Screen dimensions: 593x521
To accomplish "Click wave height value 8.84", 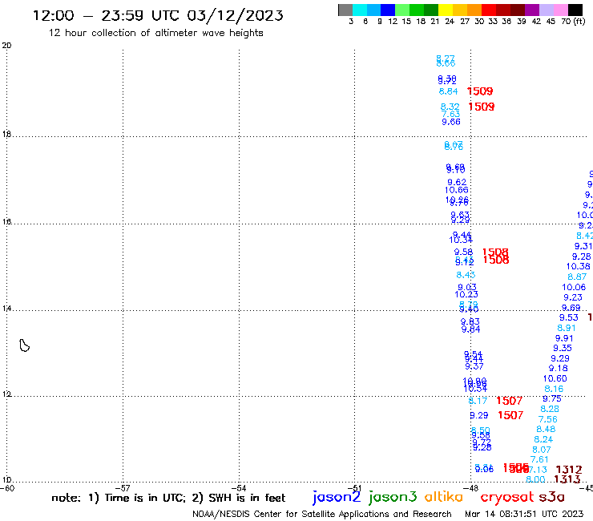I will pos(449,91).
